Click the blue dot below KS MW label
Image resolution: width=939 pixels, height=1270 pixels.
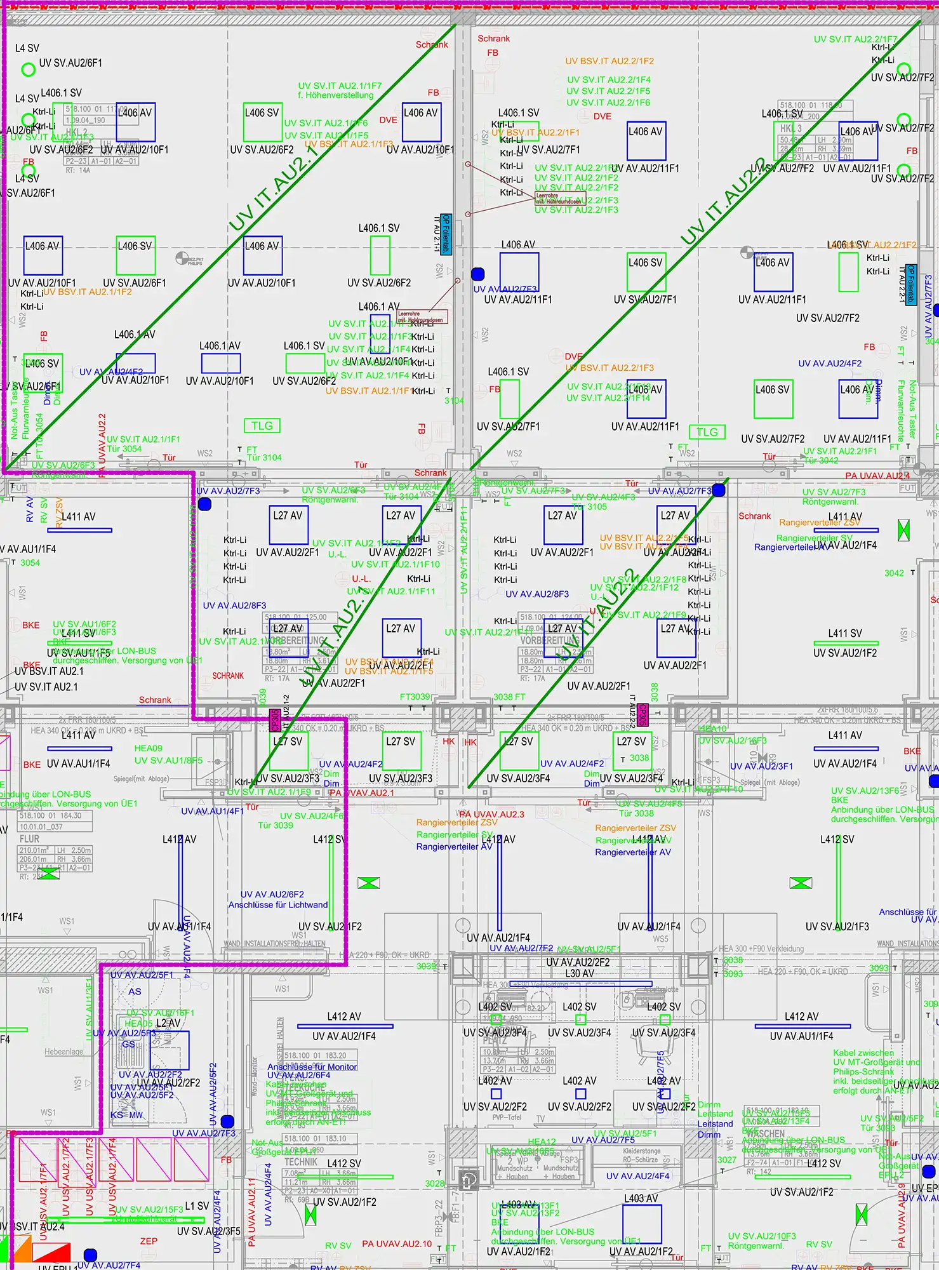[227, 1121]
